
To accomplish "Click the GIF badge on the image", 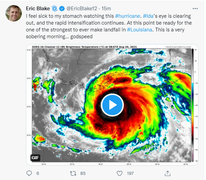I will coord(35,157).
